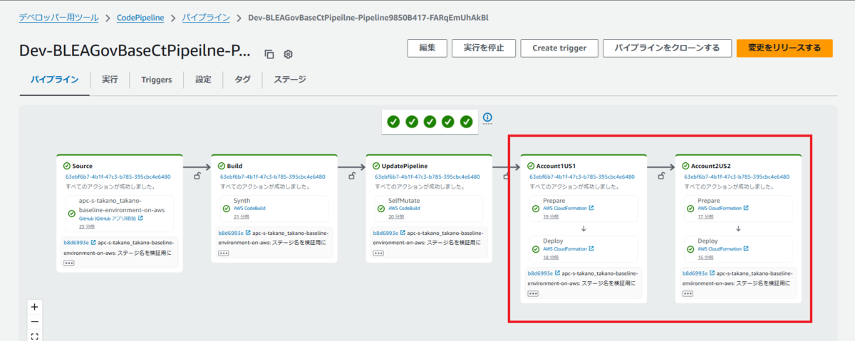Open commit b8d6993e link in UpdatePipeline stage
Viewport: 855px width, 341px height.
point(385,233)
